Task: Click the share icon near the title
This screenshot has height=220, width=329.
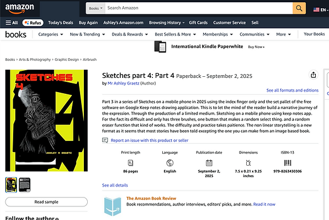Action: click(313, 75)
